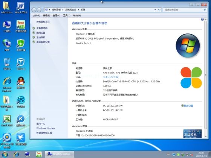Expand the first breadcrumb arrow in address bar

point(49,10)
